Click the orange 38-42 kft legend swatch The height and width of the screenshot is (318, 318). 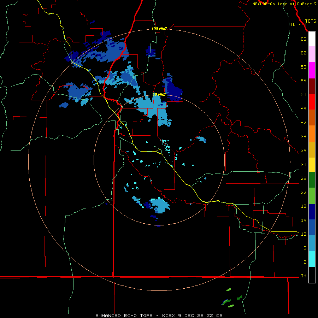(312, 133)
